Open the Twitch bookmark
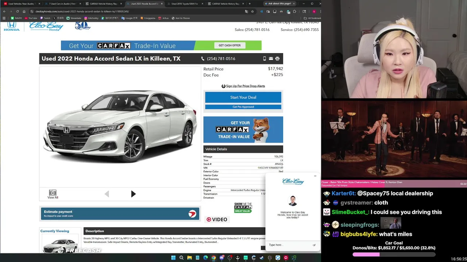The height and width of the screenshot is (262, 467). tap(45, 18)
